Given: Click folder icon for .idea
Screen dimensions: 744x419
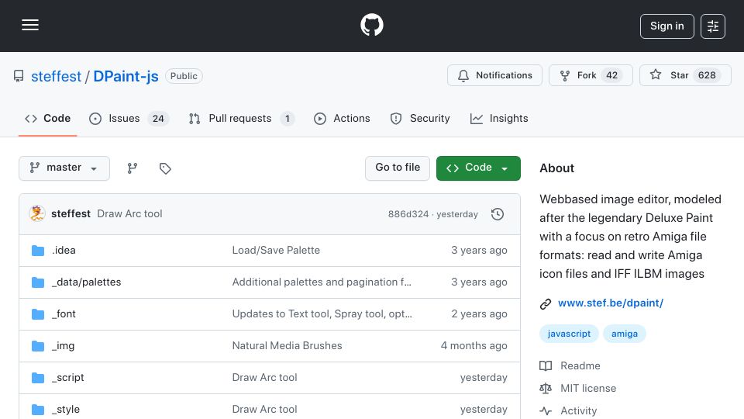Looking at the screenshot, I should [38, 251].
